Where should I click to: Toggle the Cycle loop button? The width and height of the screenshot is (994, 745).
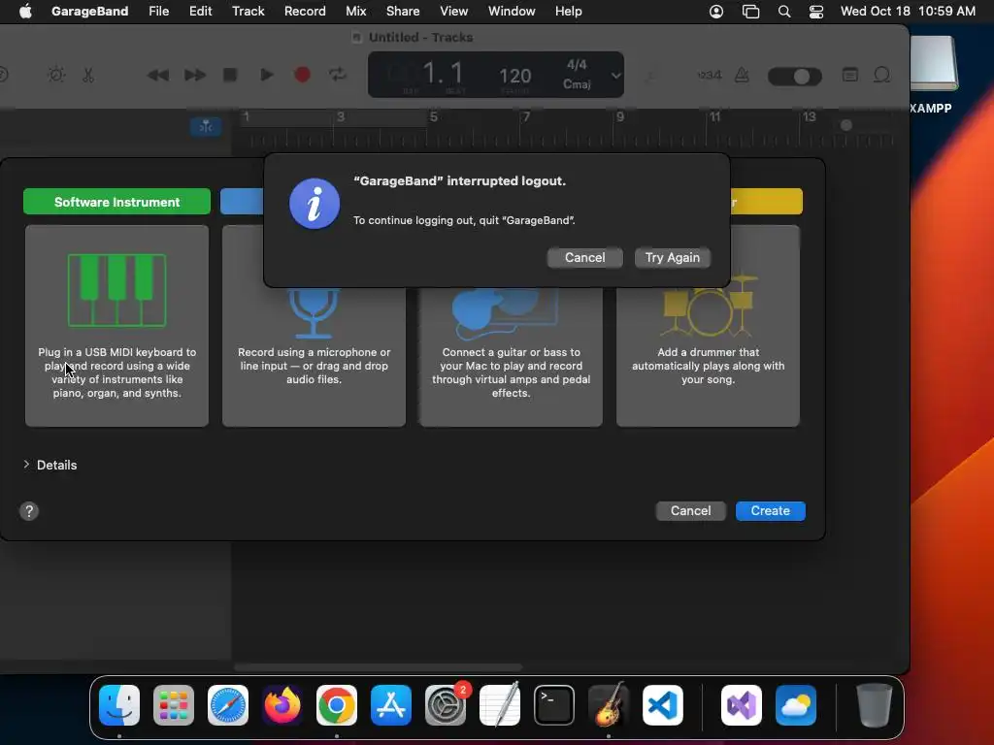(x=338, y=75)
